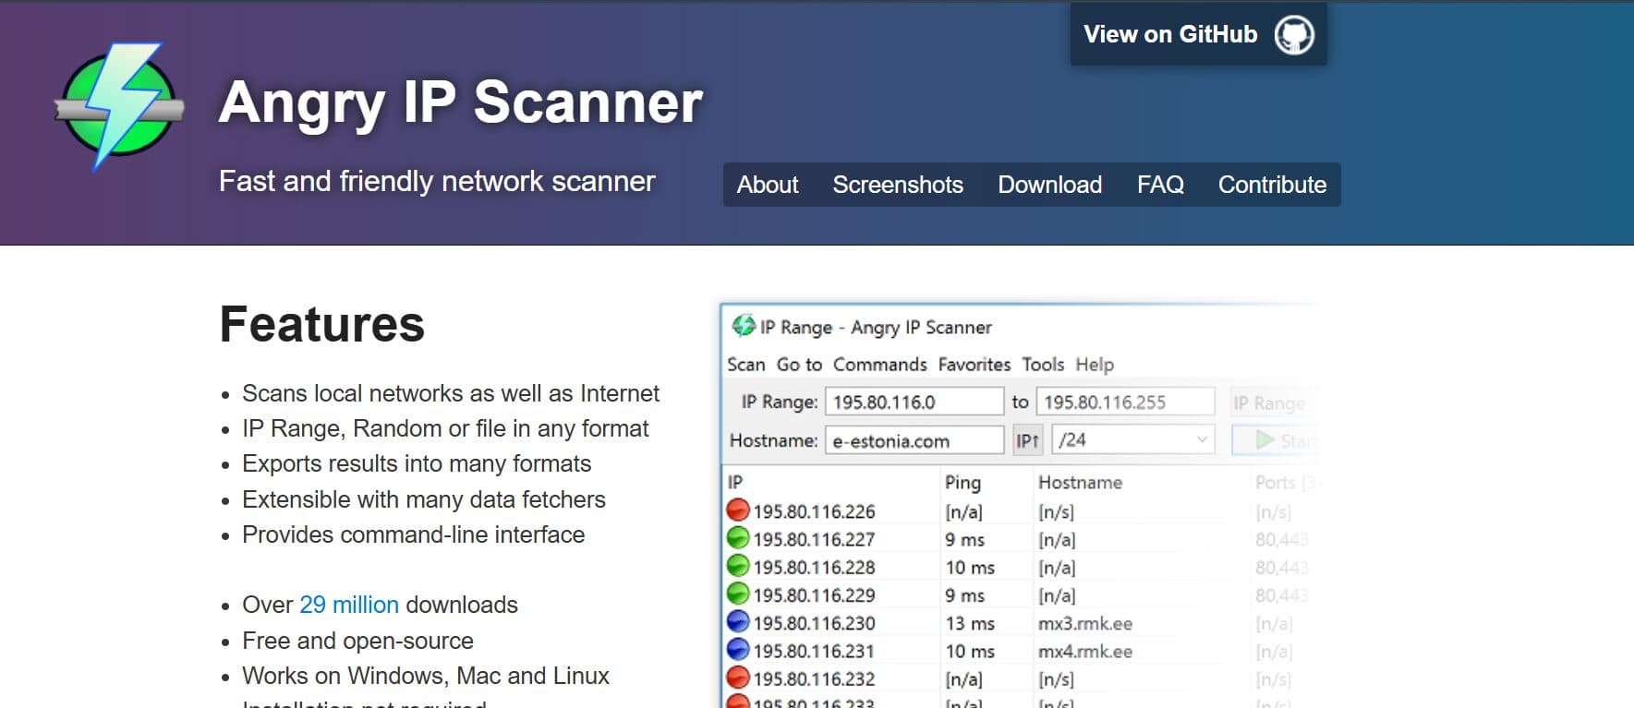
Task: Select the row text 195.80.116.232
Action: click(x=814, y=678)
